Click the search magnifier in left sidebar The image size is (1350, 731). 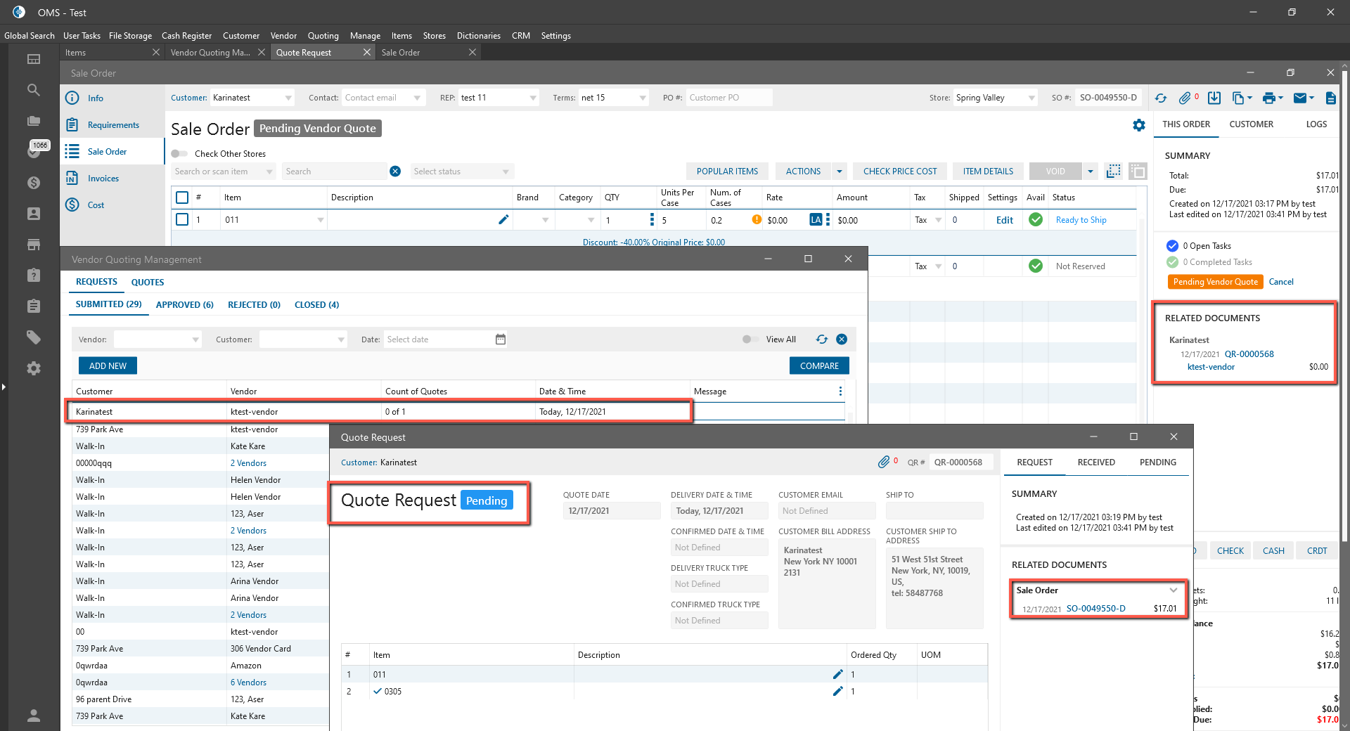[x=34, y=90]
